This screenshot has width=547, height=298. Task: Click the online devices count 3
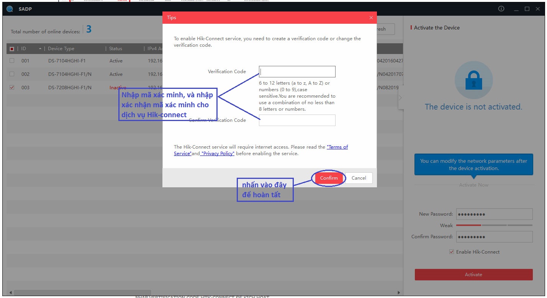(x=88, y=29)
